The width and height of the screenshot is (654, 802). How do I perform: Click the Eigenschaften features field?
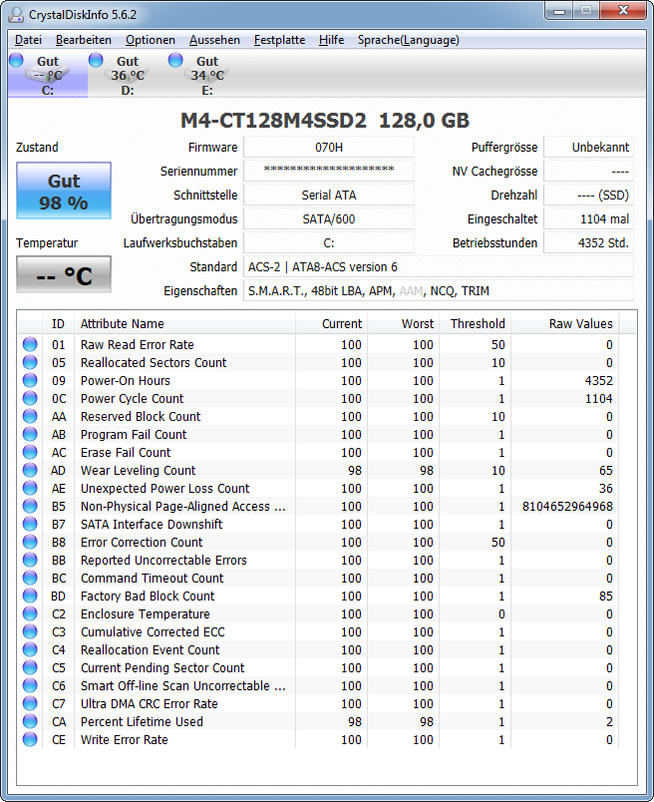point(439,290)
